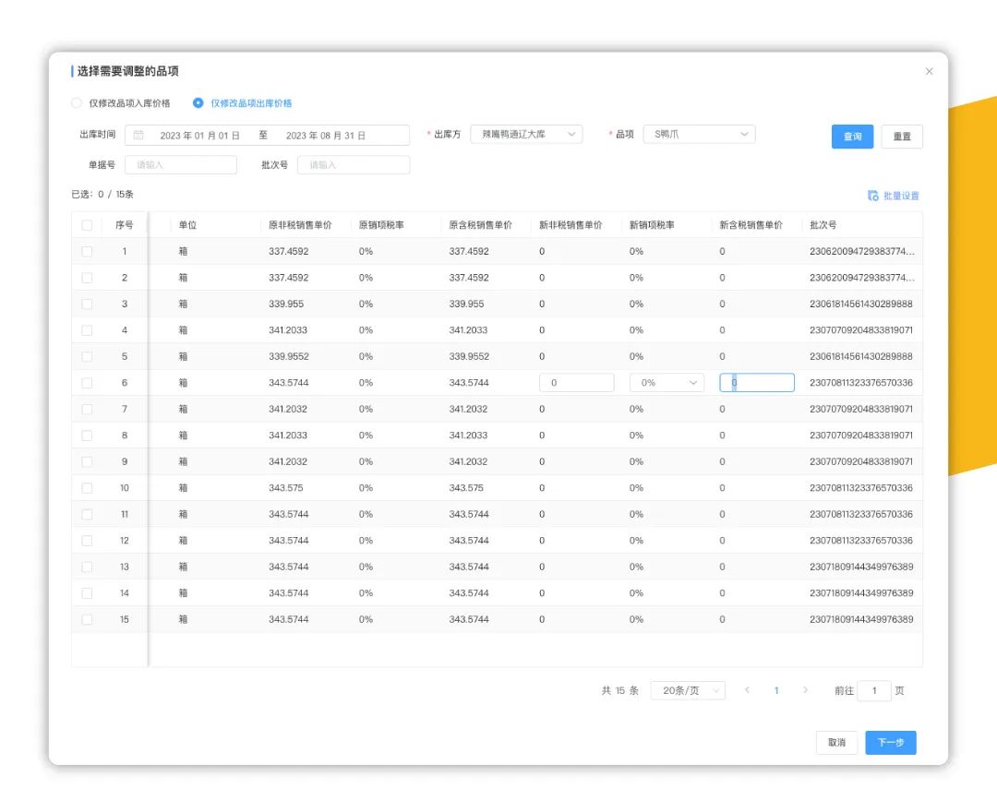
Task: Click the 批次号 column header
Action: [x=823, y=225]
